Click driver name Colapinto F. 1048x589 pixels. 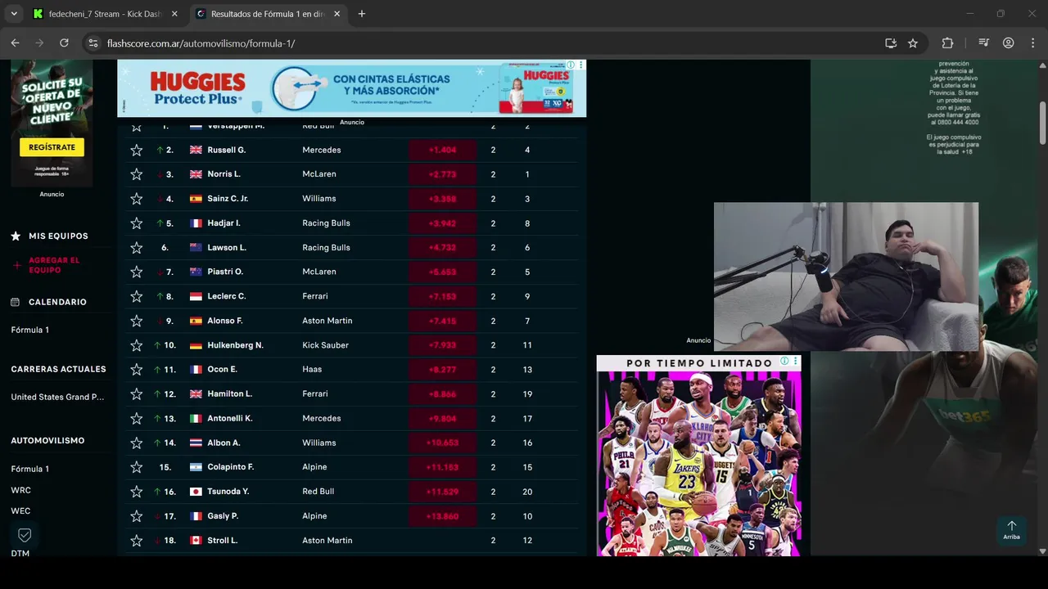click(231, 467)
